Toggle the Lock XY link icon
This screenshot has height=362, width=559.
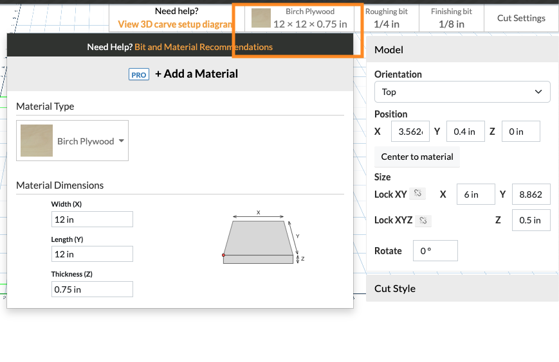coord(417,193)
